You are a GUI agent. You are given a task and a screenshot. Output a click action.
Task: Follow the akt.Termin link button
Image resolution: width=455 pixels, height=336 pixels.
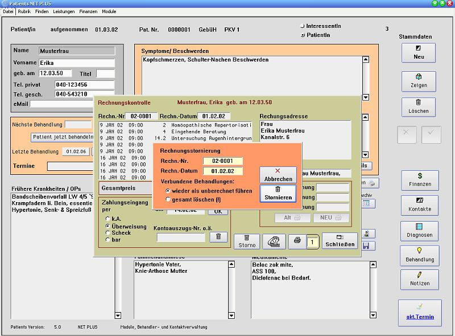(420, 313)
